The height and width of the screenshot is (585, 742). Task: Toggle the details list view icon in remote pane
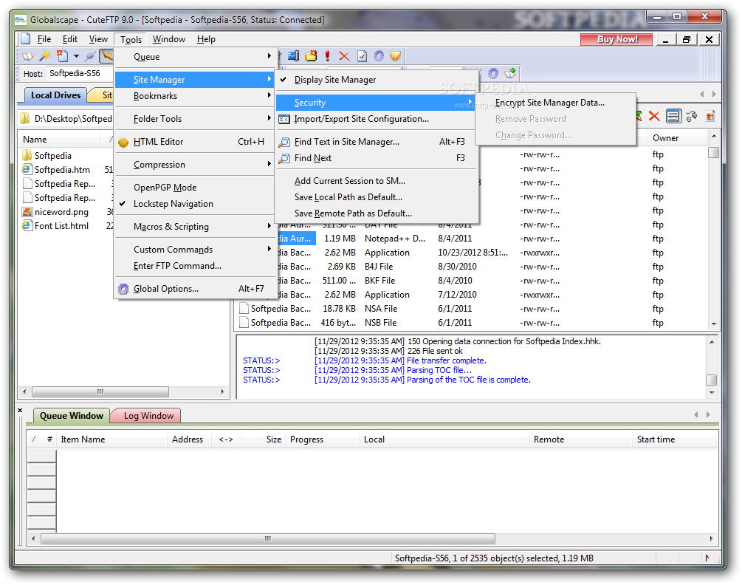[x=673, y=116]
